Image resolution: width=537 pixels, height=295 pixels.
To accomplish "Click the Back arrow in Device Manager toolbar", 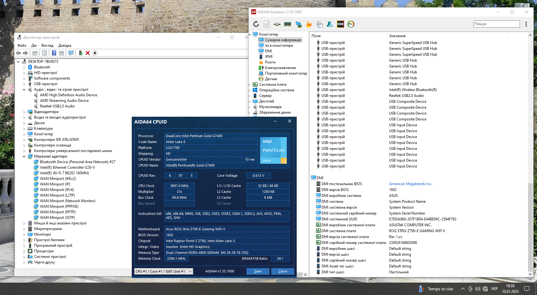I will (x=19, y=53).
